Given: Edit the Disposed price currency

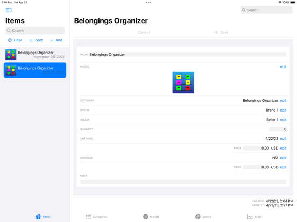Looking at the screenshot, I should tap(283, 167).
